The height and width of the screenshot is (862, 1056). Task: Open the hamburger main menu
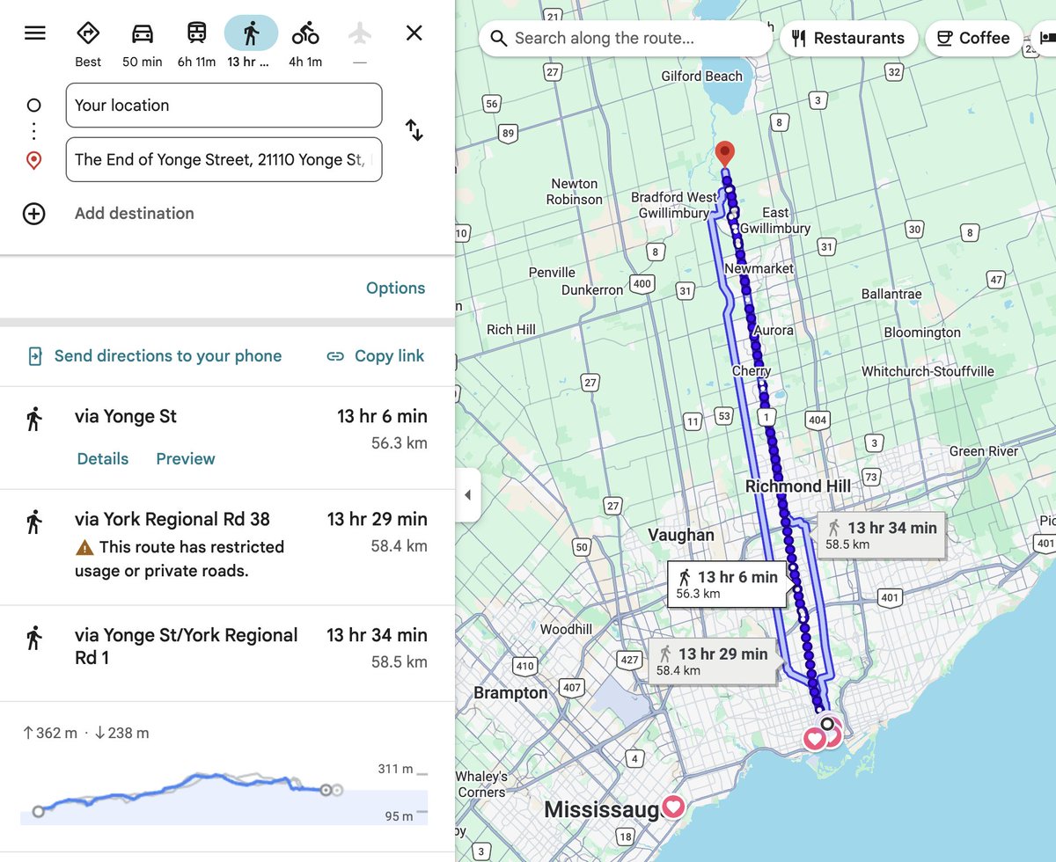34,33
